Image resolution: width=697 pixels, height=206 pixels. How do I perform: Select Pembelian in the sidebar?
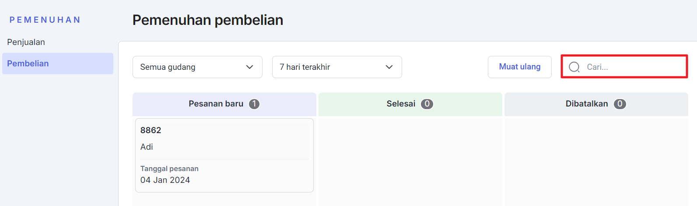(58, 64)
